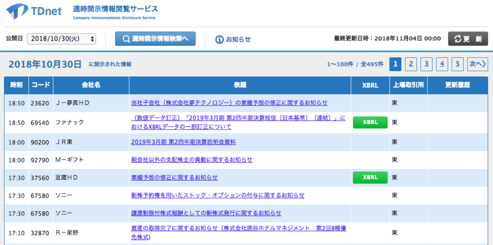
Task: Open the 公開日 date dropdown 2018/10/30(火)
Action: (x=62, y=39)
